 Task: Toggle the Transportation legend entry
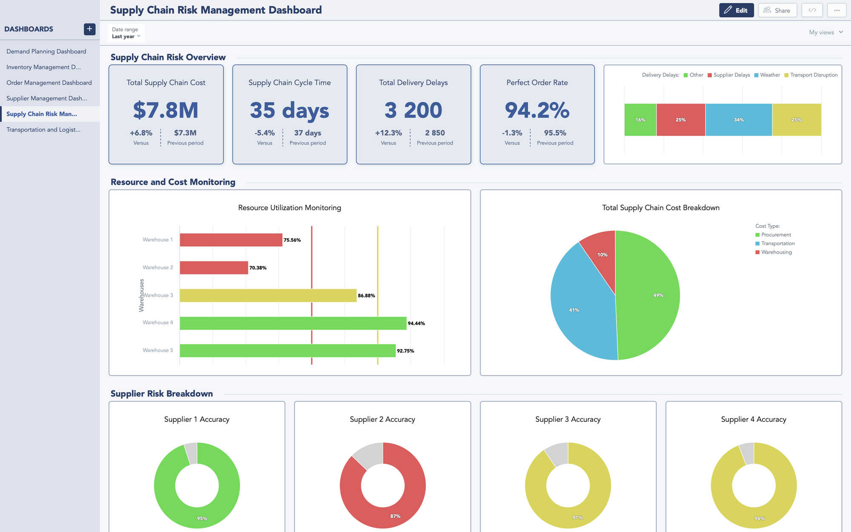tap(758, 243)
